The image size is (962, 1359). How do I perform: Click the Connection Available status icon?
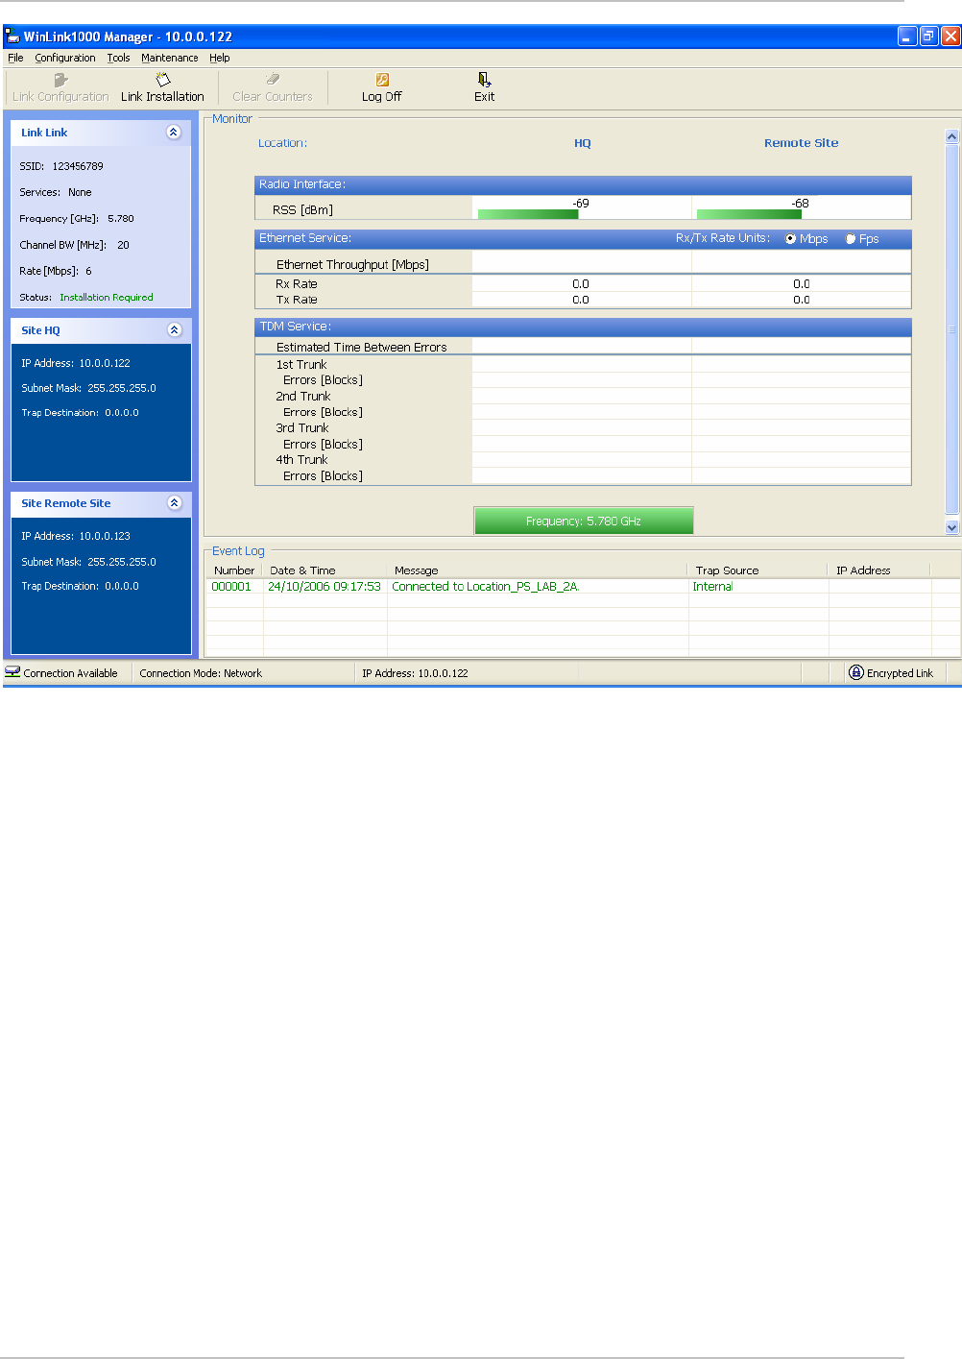(x=12, y=672)
